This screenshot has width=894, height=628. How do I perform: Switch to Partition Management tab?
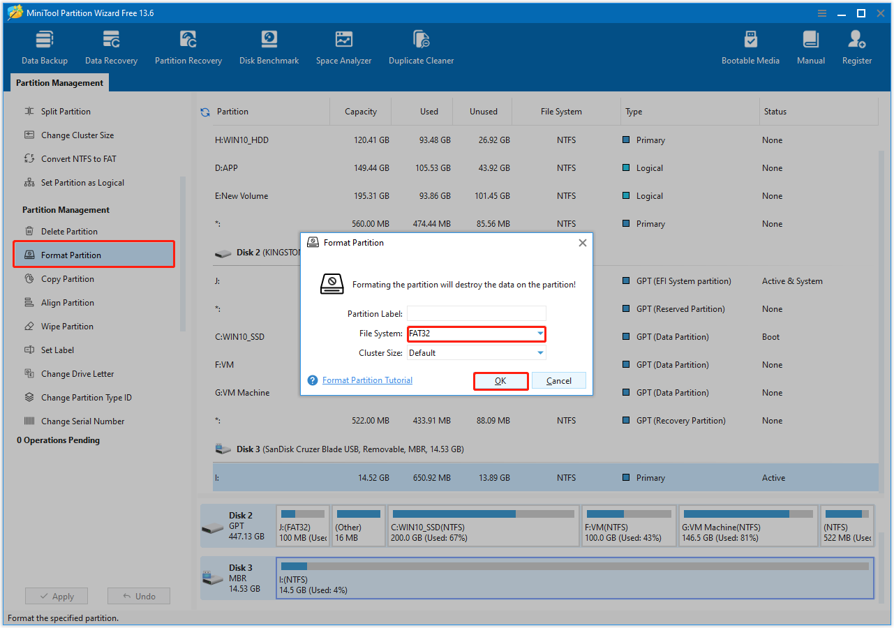click(x=59, y=83)
